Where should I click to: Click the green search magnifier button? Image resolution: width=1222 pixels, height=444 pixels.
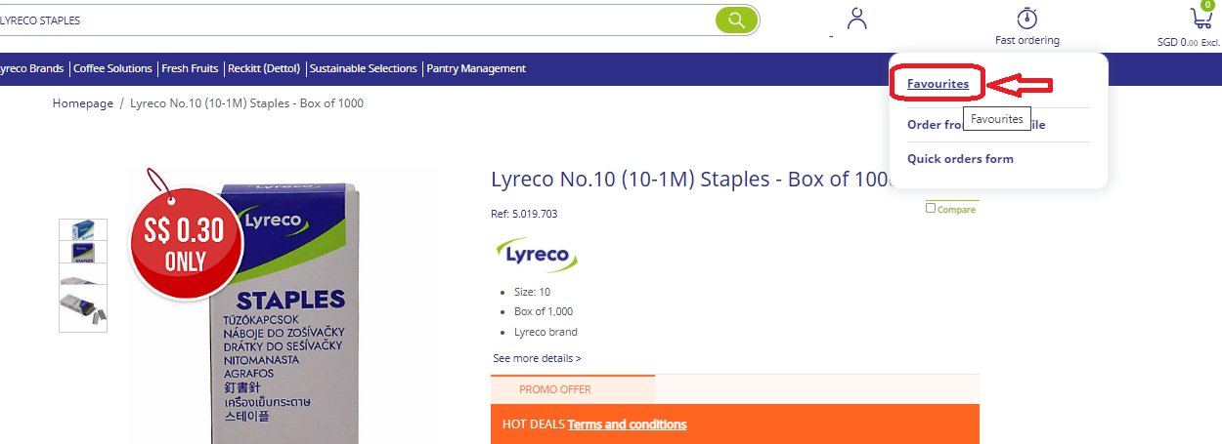[736, 20]
